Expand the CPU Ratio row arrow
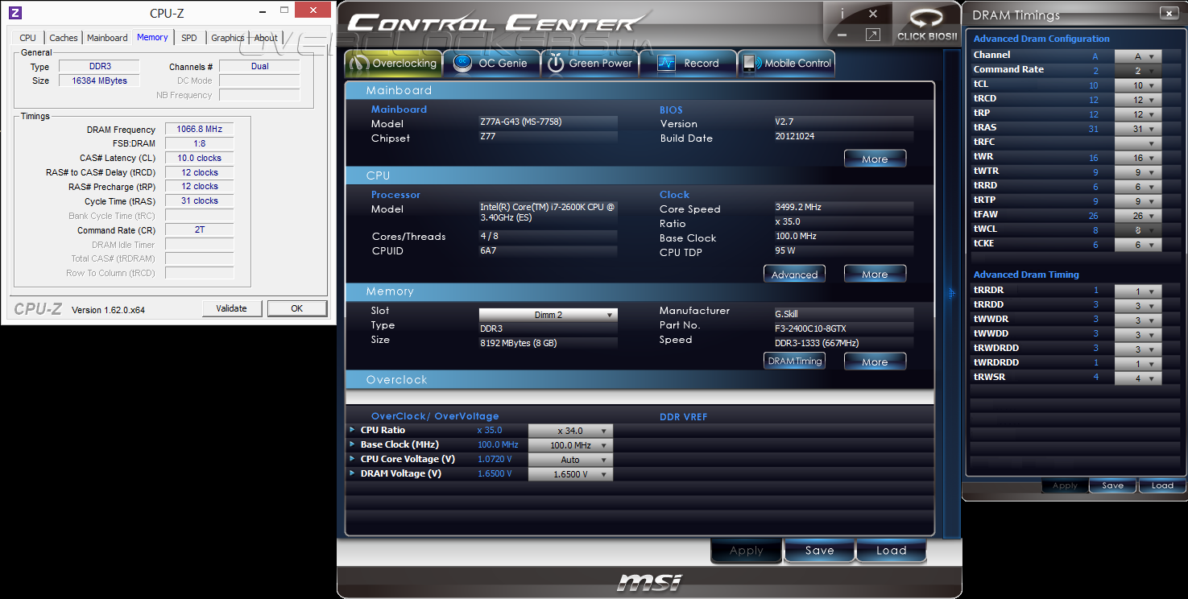The width and height of the screenshot is (1188, 599). pos(353,430)
